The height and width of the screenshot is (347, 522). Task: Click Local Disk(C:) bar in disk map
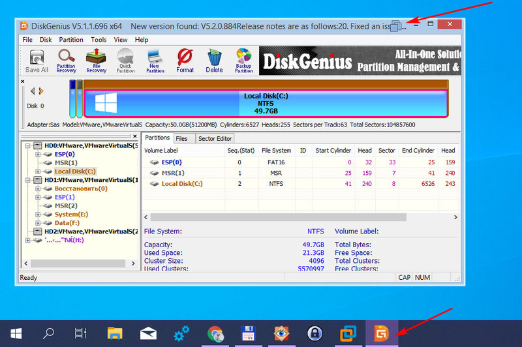click(x=266, y=104)
